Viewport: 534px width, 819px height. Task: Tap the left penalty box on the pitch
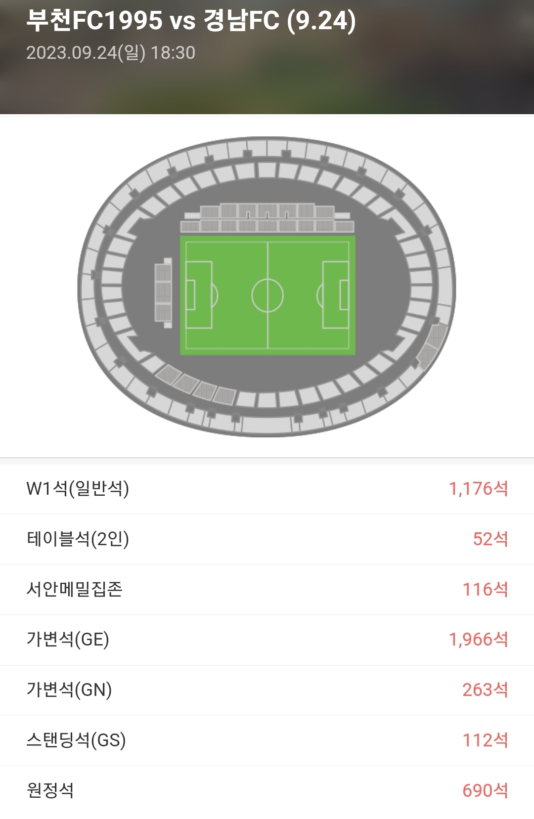point(199,295)
